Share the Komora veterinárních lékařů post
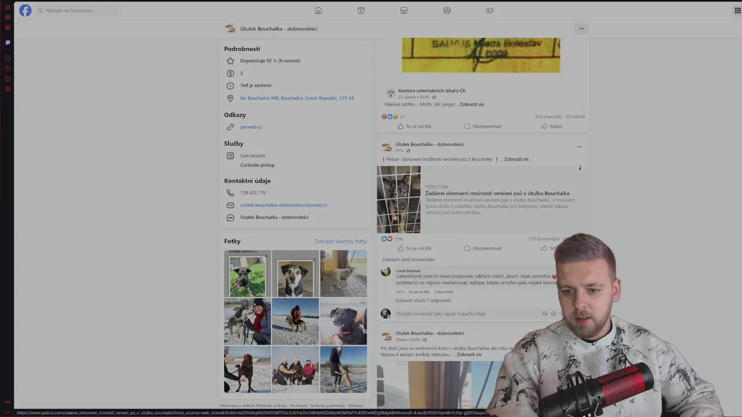This screenshot has height=417, width=742. [552, 126]
